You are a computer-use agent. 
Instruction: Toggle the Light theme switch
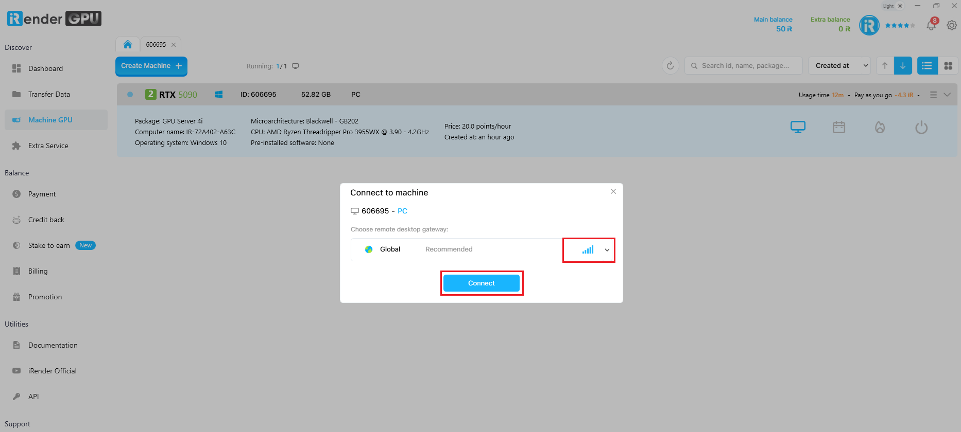click(893, 6)
